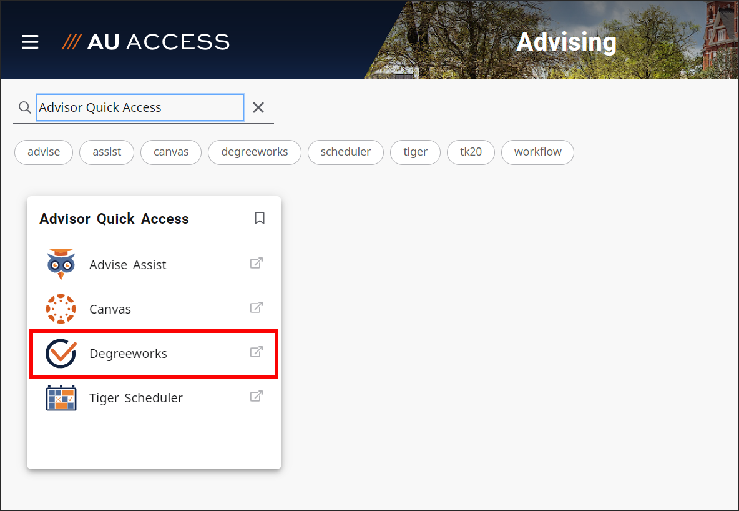The width and height of the screenshot is (739, 511).
Task: Click the Canvas circular logo icon
Action: (x=61, y=309)
